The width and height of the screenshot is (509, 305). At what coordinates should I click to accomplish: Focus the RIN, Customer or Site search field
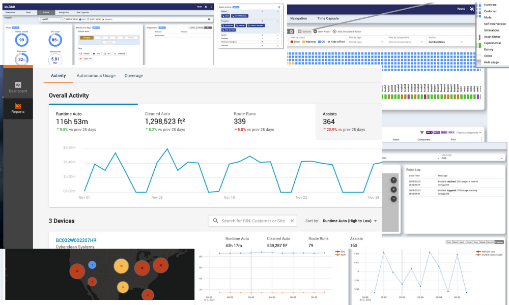point(254,221)
